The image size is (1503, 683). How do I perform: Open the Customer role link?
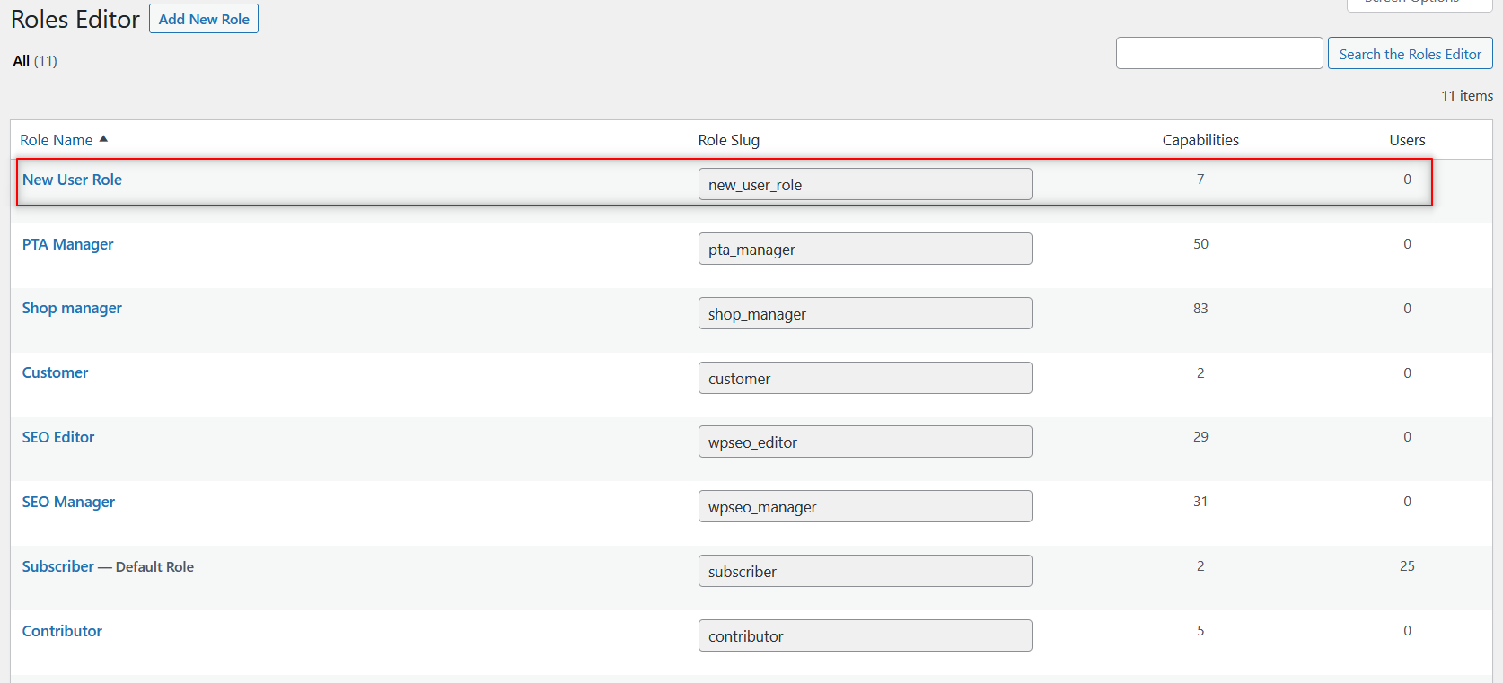click(55, 372)
